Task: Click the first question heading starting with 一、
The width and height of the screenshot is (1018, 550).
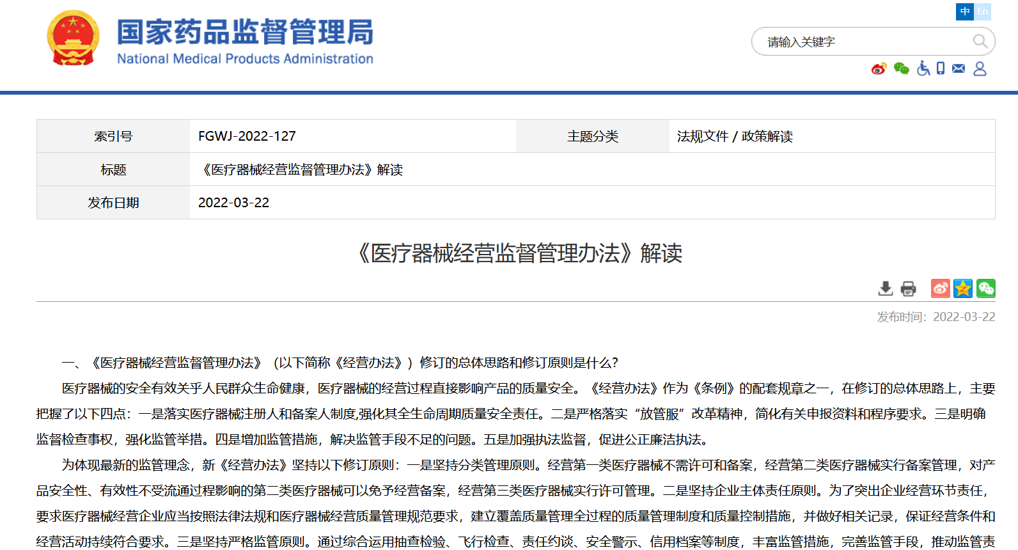Action: click(340, 363)
